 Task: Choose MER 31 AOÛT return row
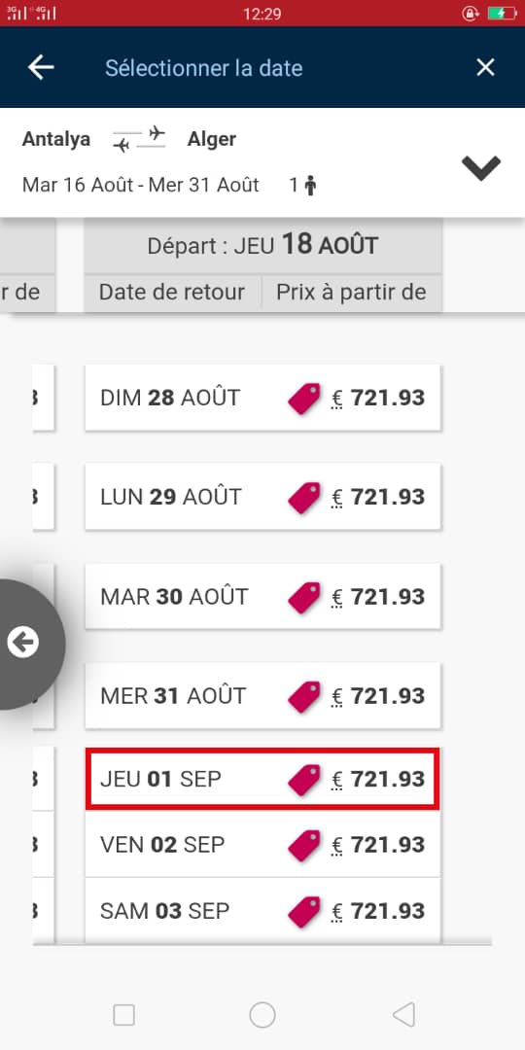(x=262, y=696)
